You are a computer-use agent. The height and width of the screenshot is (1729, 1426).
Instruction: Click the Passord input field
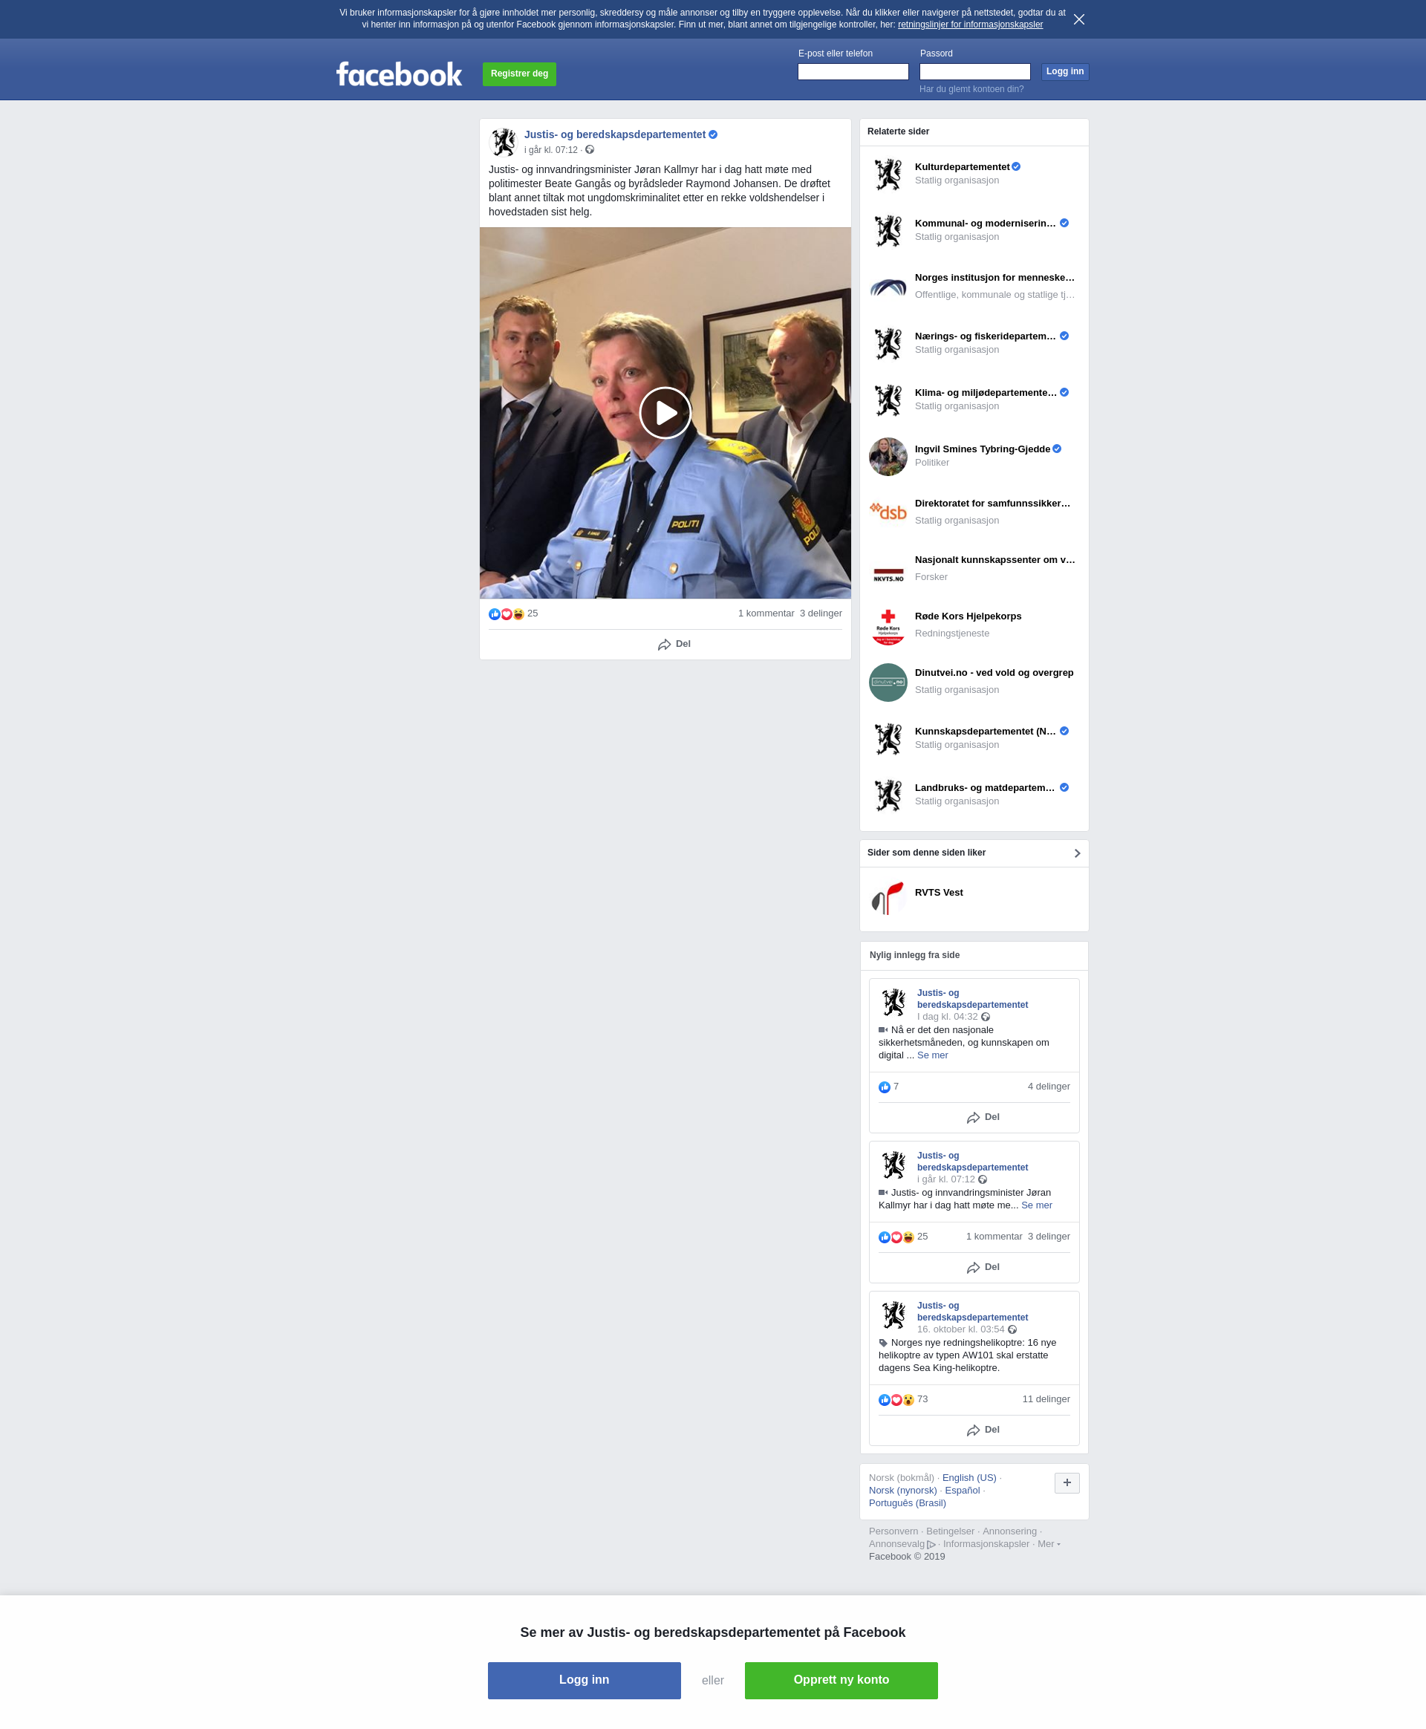pyautogui.click(x=974, y=71)
